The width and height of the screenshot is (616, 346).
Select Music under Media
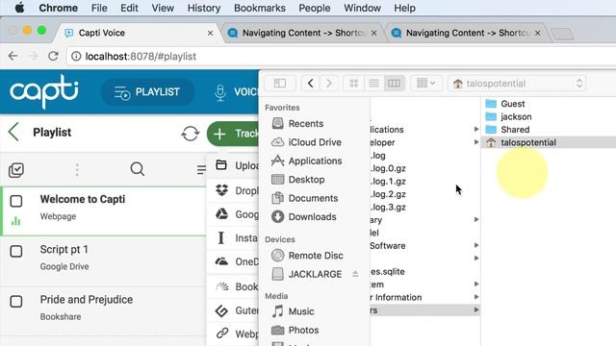tap(293, 311)
